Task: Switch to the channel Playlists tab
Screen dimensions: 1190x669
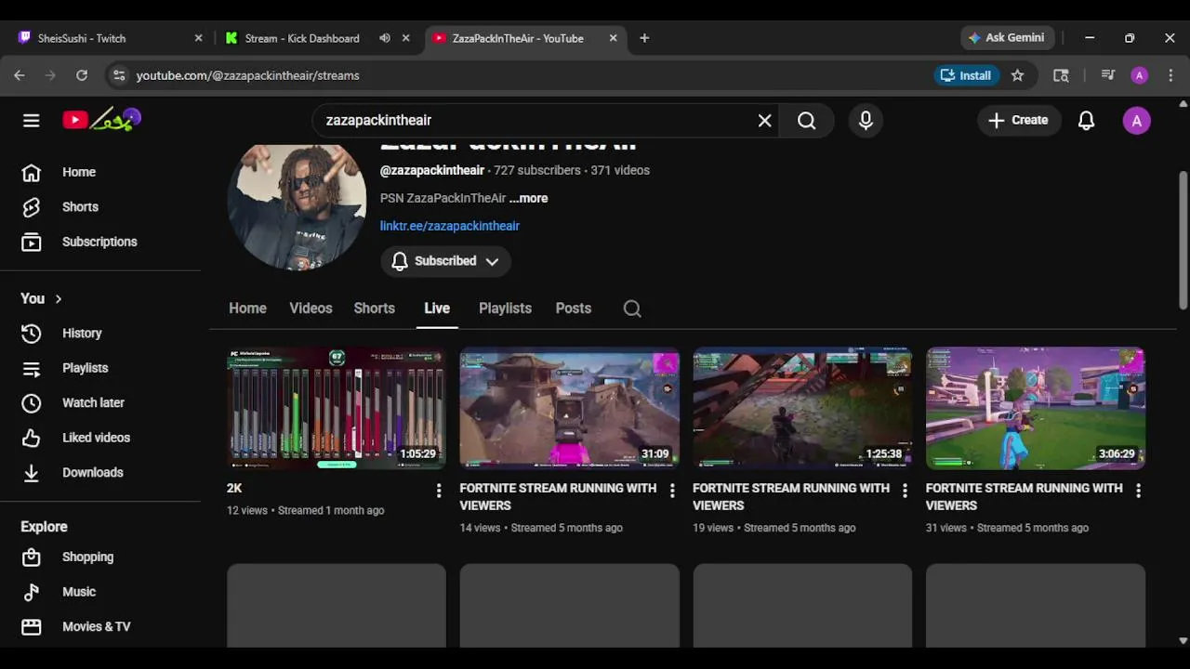Action: coord(505,308)
